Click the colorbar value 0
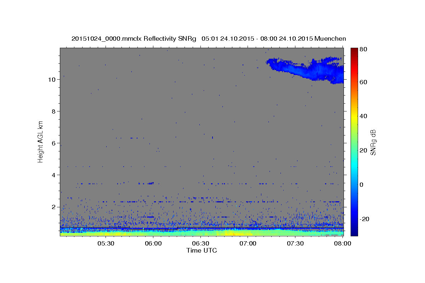This screenshot has height=283, width=425. [x=362, y=185]
